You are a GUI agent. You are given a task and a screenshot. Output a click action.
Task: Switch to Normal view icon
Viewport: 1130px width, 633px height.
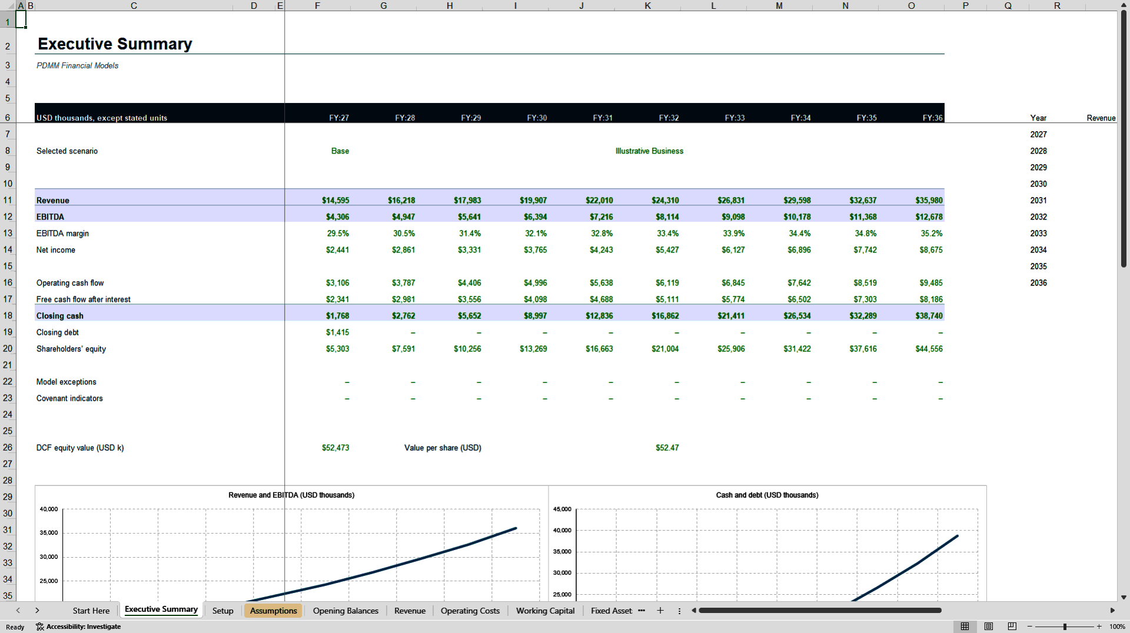(965, 627)
